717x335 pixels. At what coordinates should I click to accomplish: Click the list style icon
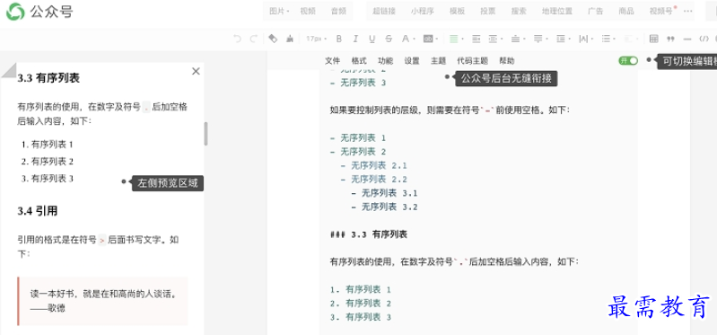click(606, 39)
